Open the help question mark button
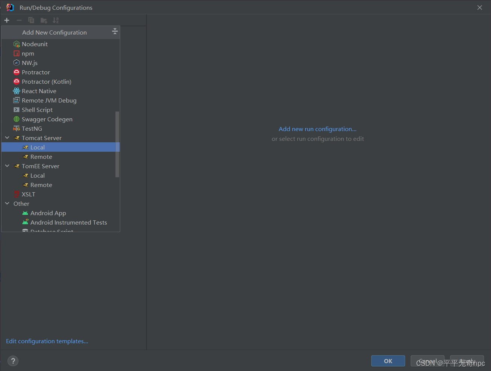 coord(13,361)
